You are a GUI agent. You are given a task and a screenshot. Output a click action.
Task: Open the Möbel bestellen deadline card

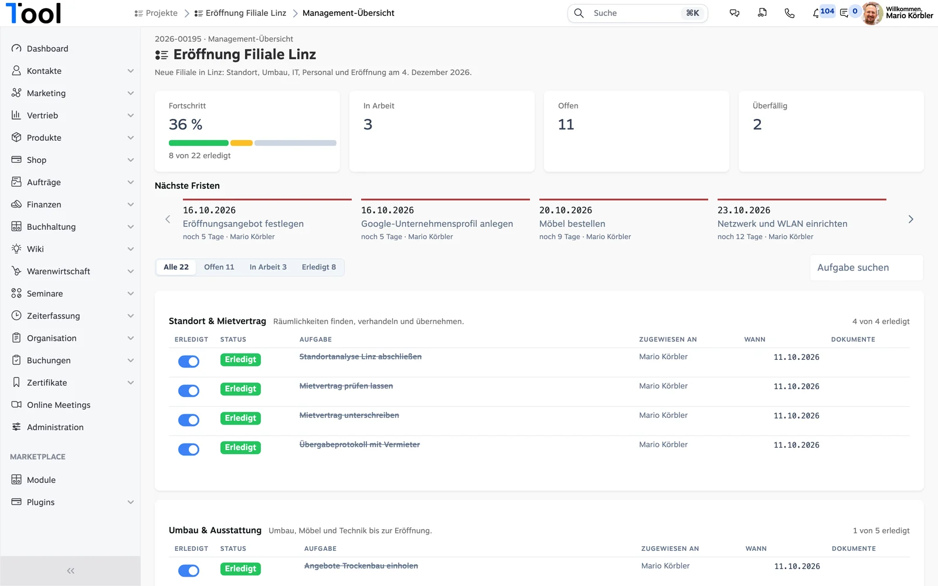pyautogui.click(x=624, y=220)
